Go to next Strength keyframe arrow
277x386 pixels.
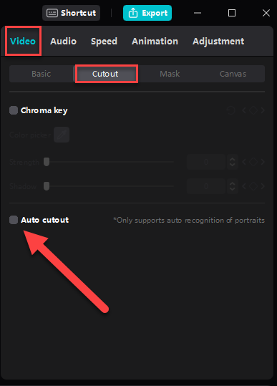[x=263, y=162]
